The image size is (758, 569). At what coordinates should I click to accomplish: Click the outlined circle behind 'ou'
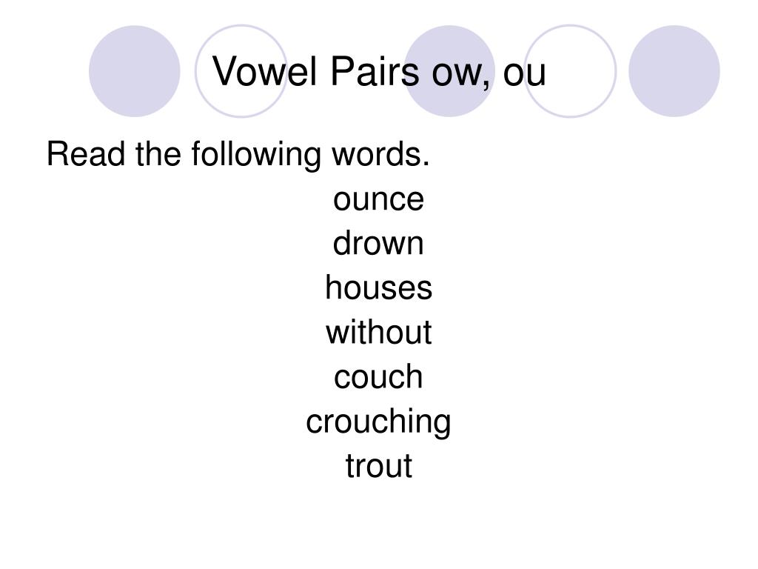[571, 71]
